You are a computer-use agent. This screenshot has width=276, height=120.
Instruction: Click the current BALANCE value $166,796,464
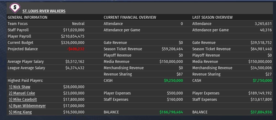(x=171, y=112)
